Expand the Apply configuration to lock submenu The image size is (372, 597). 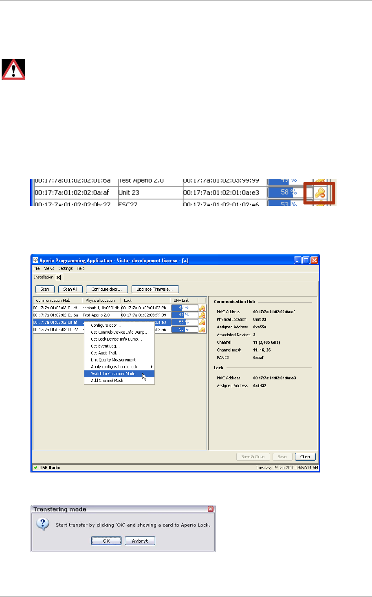tap(119, 367)
